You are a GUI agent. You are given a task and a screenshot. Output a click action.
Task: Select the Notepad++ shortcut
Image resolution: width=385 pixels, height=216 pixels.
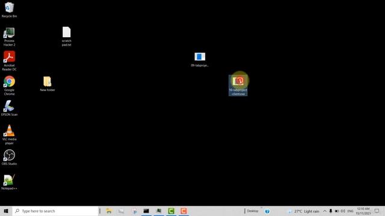(9, 182)
